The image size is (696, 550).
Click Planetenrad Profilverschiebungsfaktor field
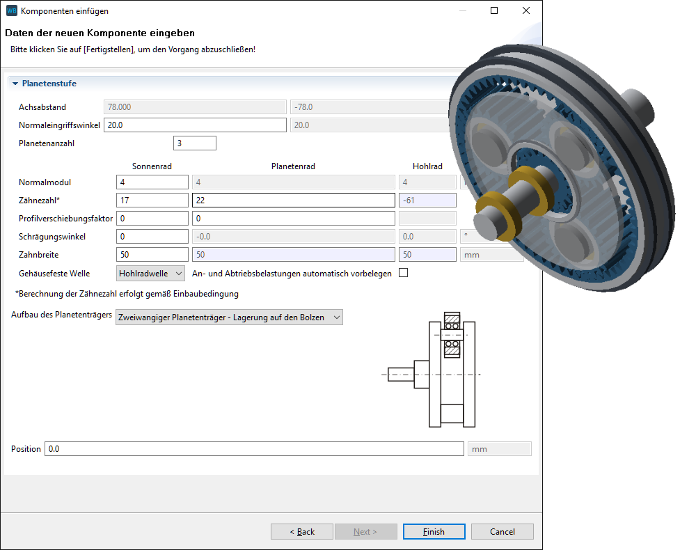pos(292,219)
